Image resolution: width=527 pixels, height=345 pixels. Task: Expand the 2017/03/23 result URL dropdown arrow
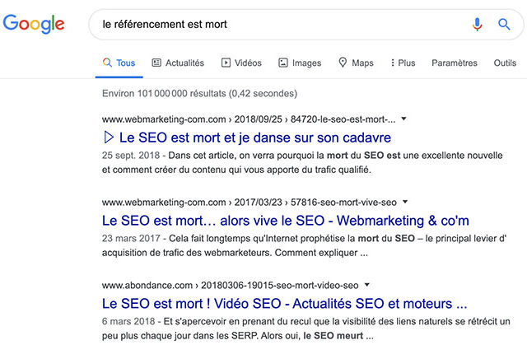point(405,202)
